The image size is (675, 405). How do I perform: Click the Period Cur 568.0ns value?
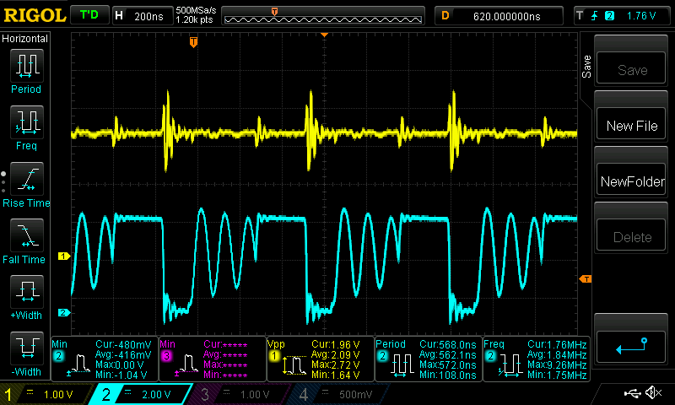(x=448, y=344)
